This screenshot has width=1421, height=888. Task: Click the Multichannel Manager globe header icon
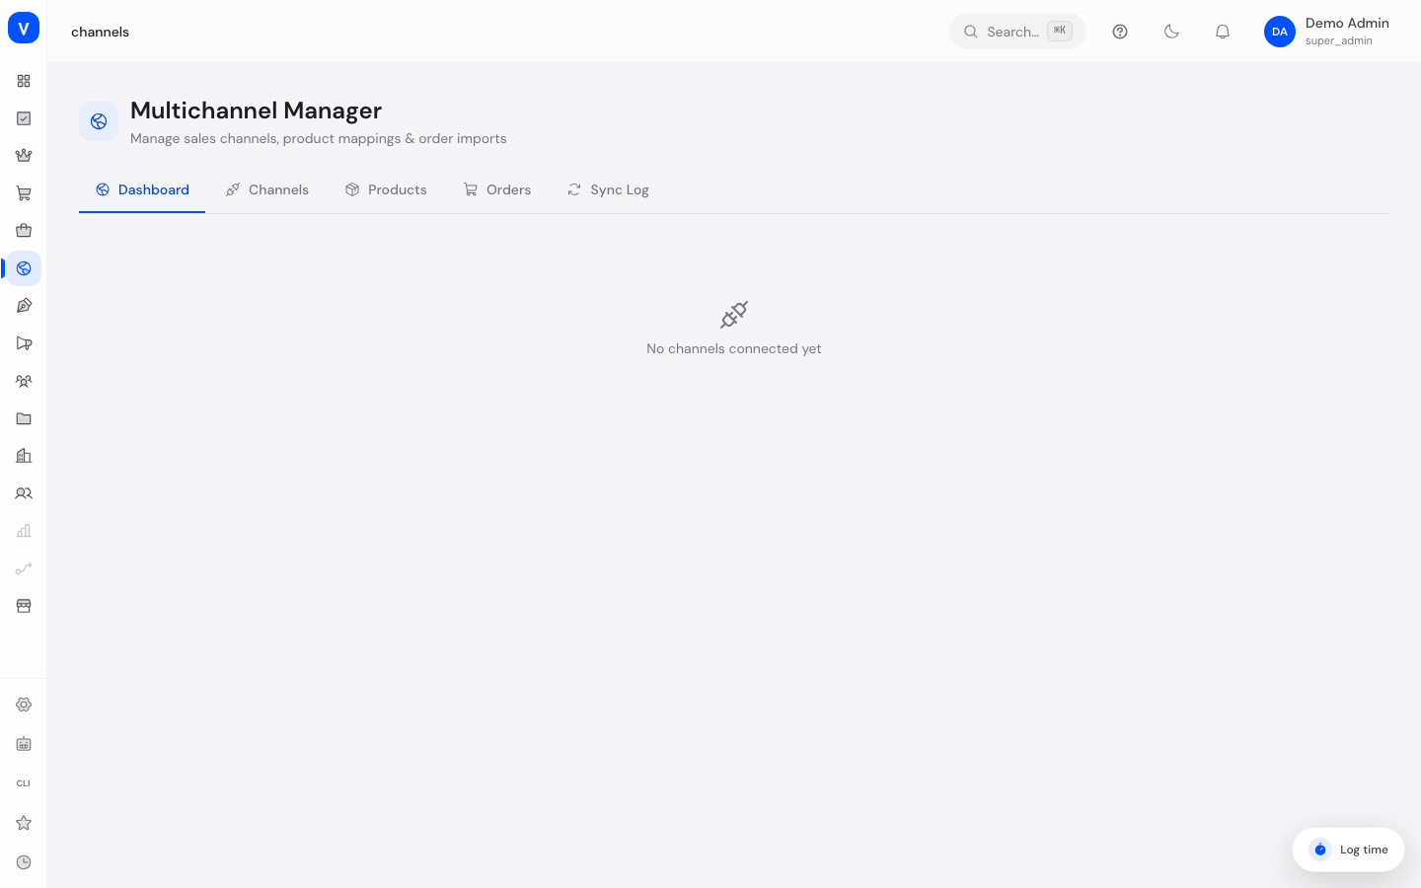(99, 121)
